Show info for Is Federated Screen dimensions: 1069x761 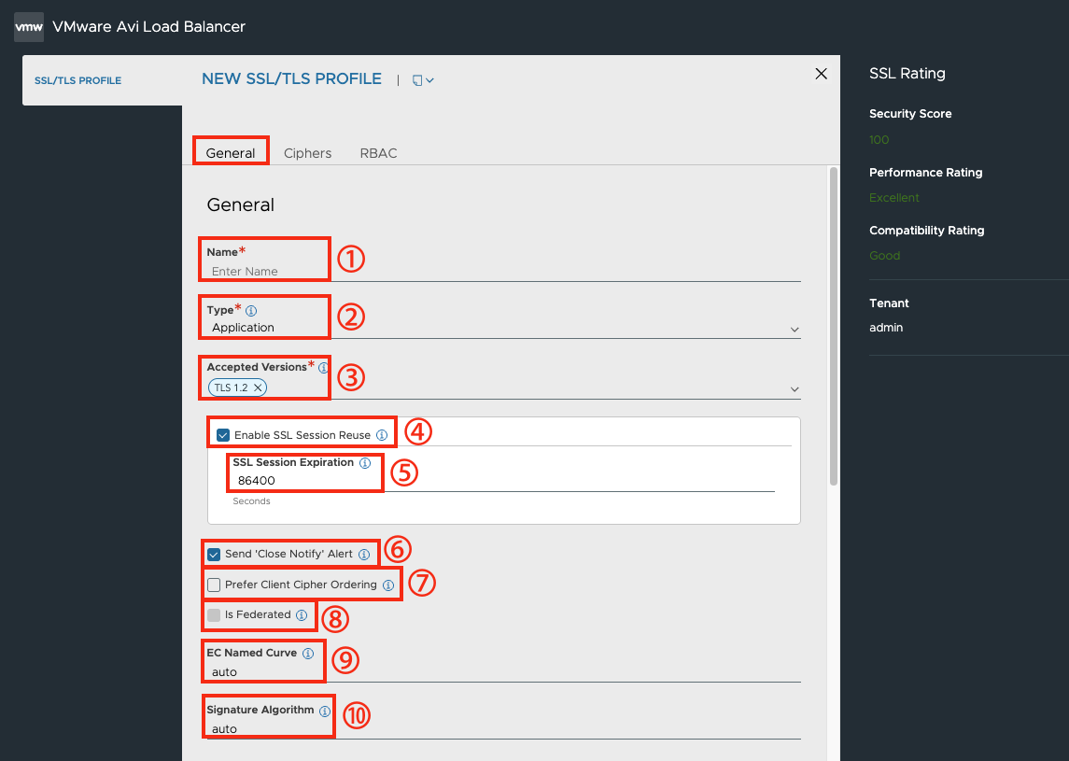(302, 615)
